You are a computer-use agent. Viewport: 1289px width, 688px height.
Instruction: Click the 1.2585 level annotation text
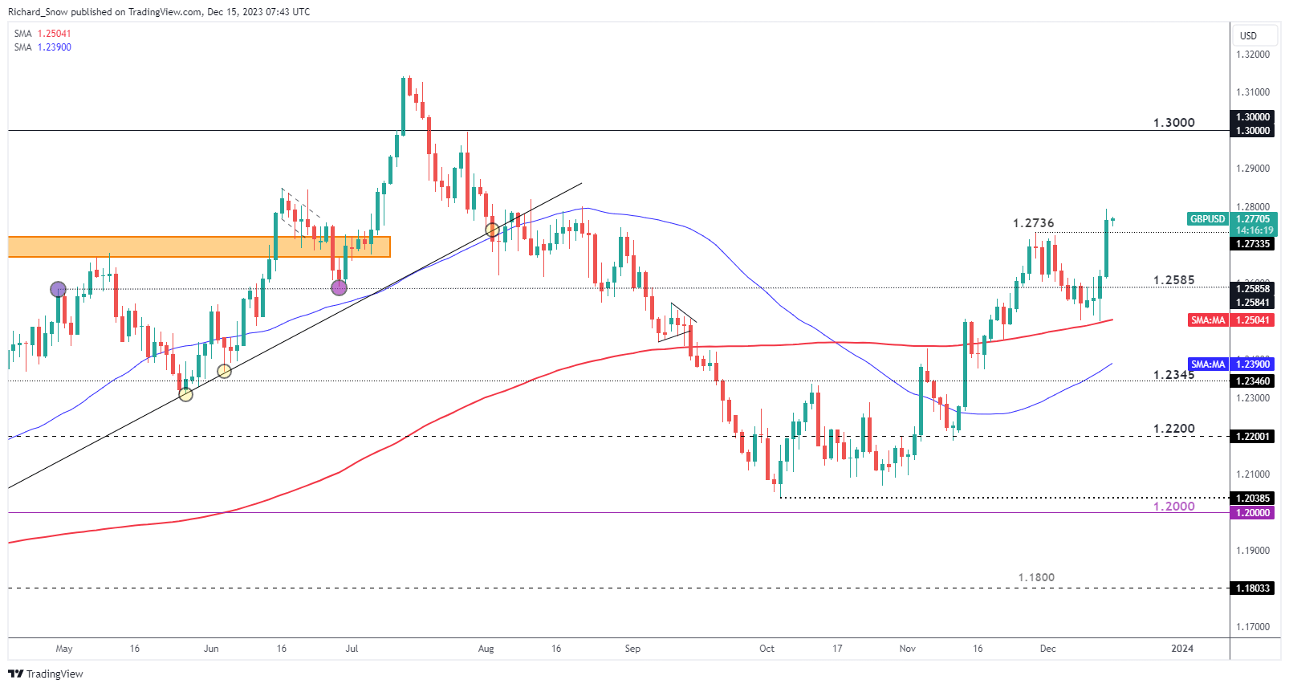1173,280
